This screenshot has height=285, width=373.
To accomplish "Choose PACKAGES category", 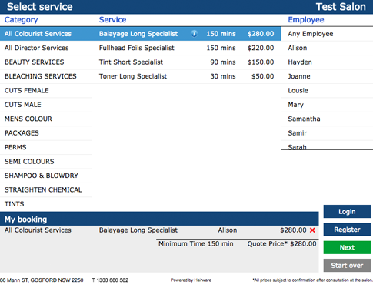I will click(46, 133).
